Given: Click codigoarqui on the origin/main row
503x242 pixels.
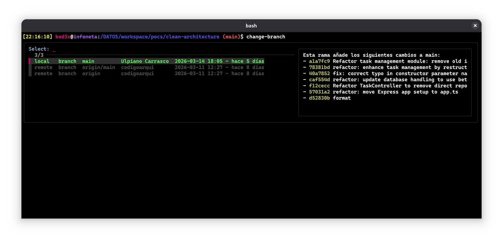Looking at the screenshot, I should 137,67.
